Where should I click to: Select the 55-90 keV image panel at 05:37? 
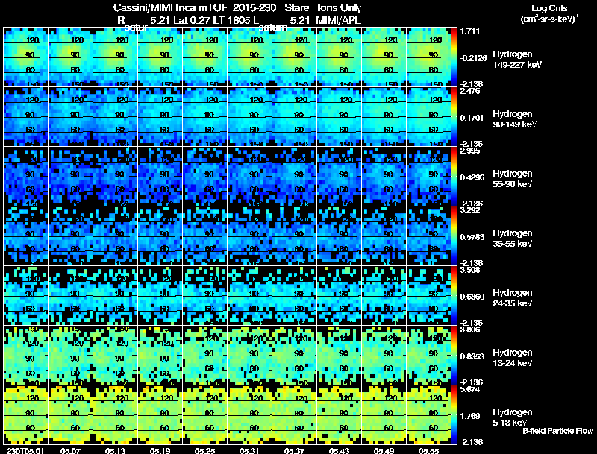[294, 177]
